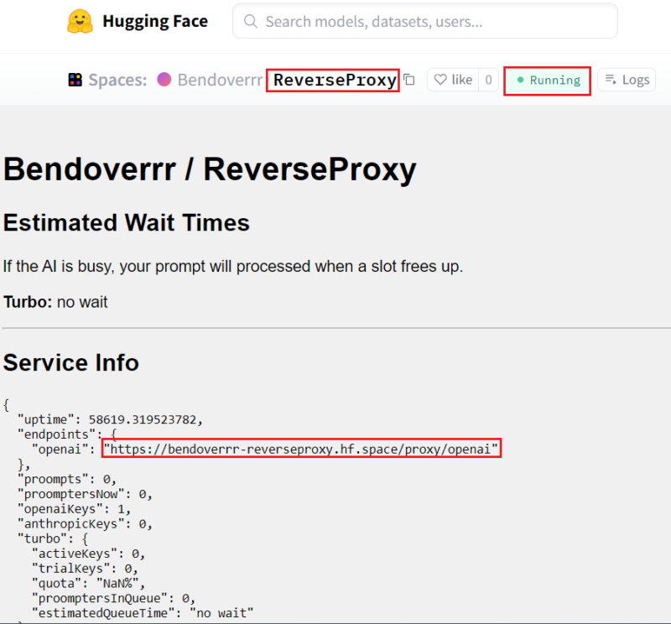The width and height of the screenshot is (671, 624).
Task: Open the ReverseProxy space name link
Action: pos(332,80)
